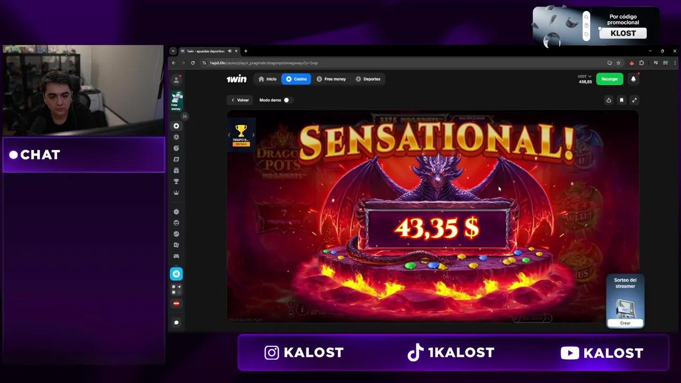Open the gift box sidebar icon
681x383 pixels.
[176, 170]
